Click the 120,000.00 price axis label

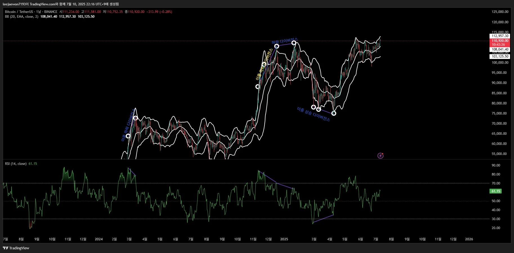click(500, 22)
